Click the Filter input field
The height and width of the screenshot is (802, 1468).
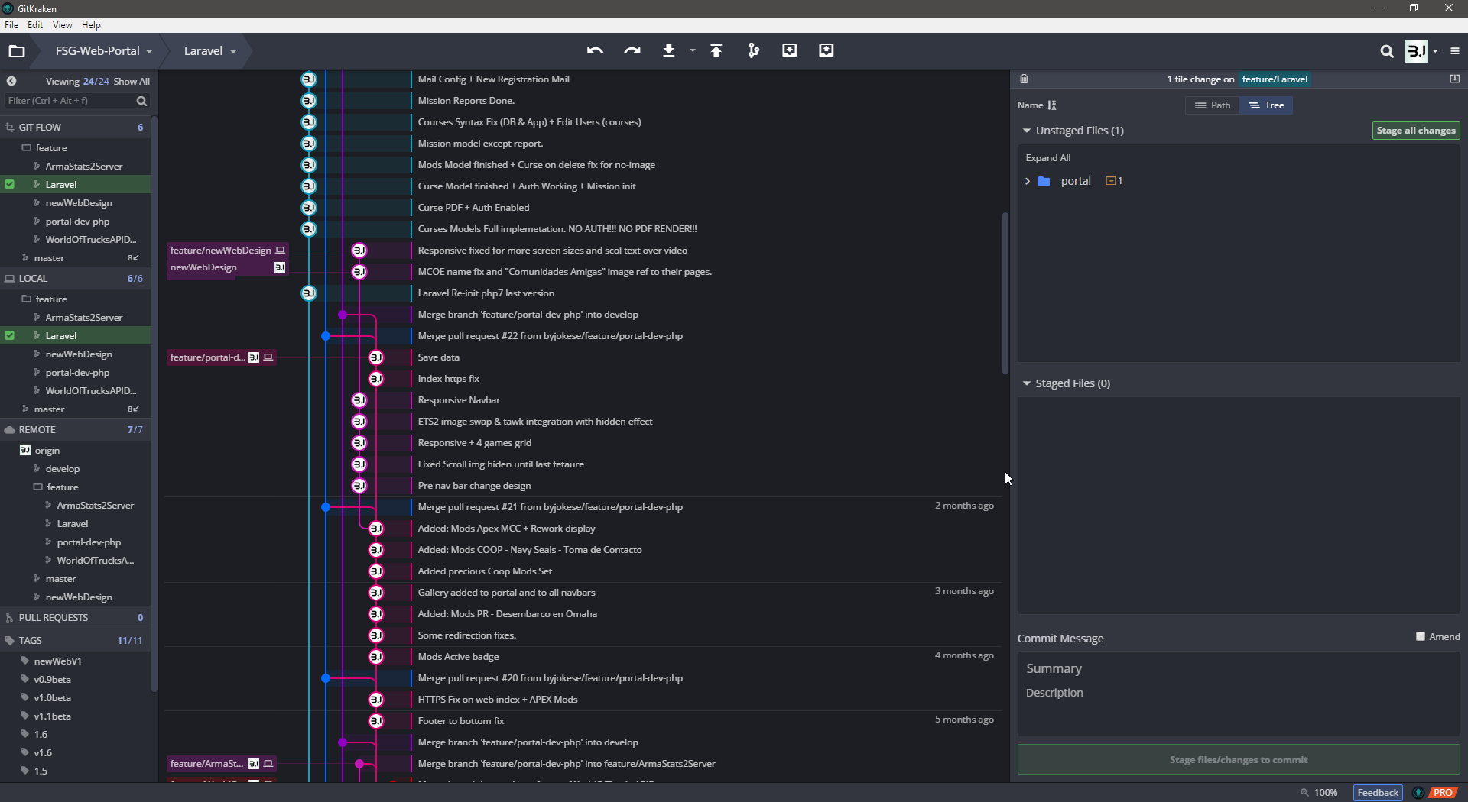[x=69, y=101]
